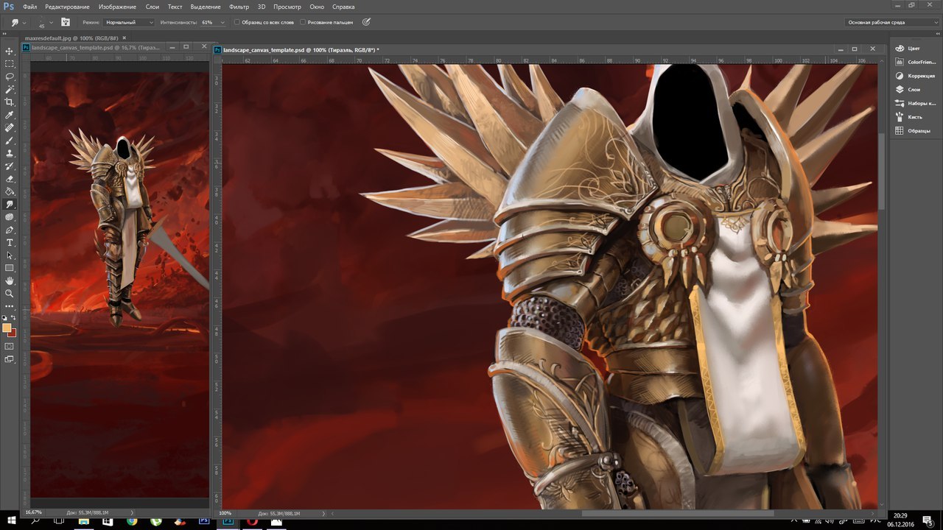Change the screen mode

coord(10,359)
